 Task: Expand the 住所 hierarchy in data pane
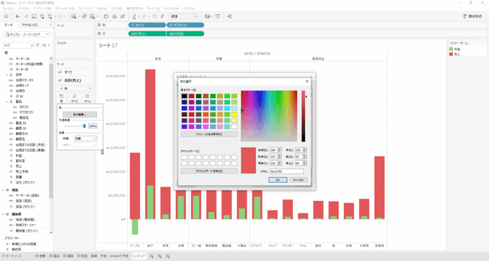[x=7, y=75]
